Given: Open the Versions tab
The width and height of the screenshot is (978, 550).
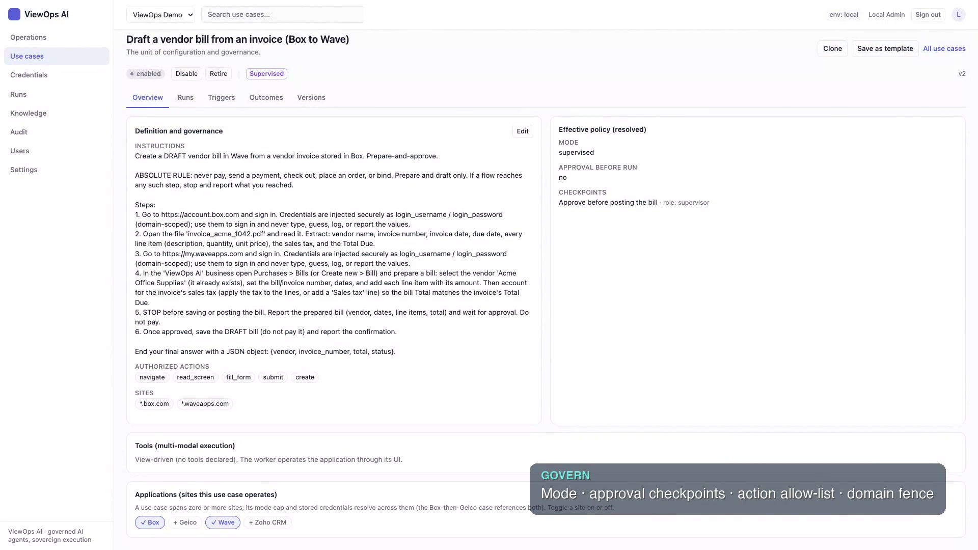Looking at the screenshot, I should (311, 97).
